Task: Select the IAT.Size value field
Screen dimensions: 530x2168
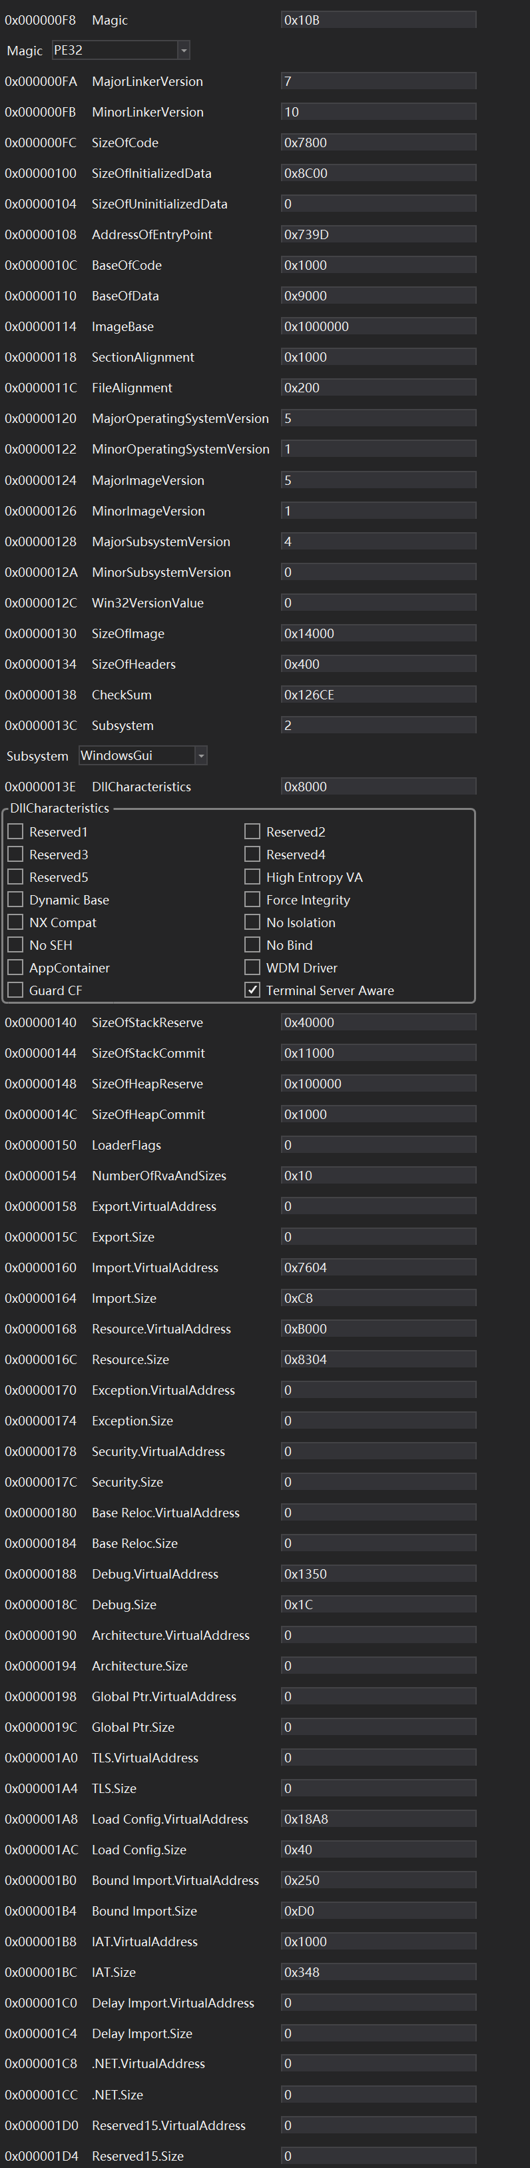Action: coord(378,1972)
